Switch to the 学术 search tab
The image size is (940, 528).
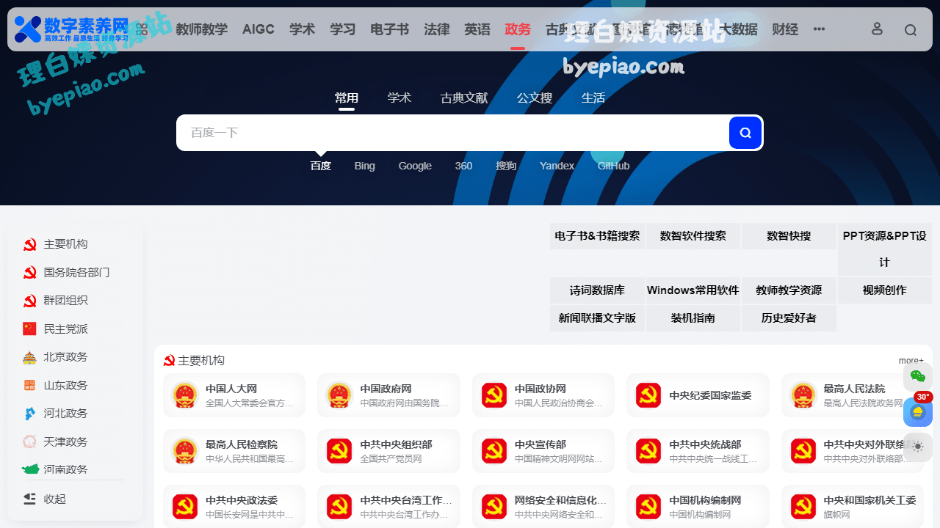point(399,98)
